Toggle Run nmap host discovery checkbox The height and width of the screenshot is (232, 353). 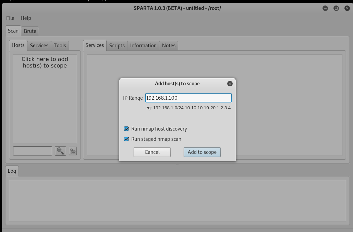point(126,129)
